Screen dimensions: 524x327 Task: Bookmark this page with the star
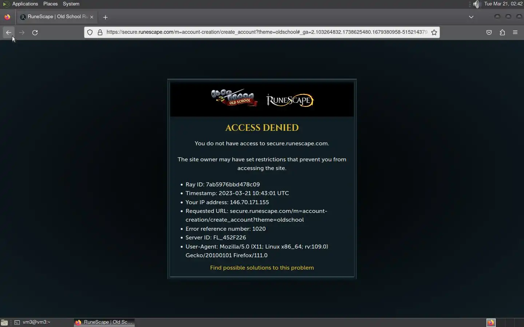pyautogui.click(x=434, y=32)
